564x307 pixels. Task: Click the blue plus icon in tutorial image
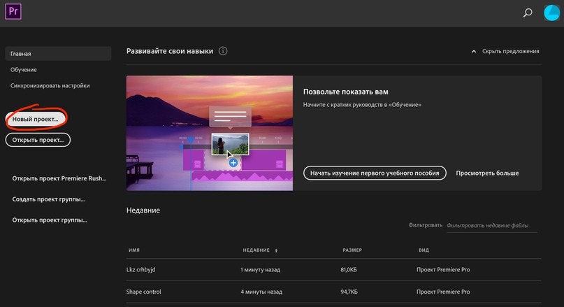tap(233, 163)
